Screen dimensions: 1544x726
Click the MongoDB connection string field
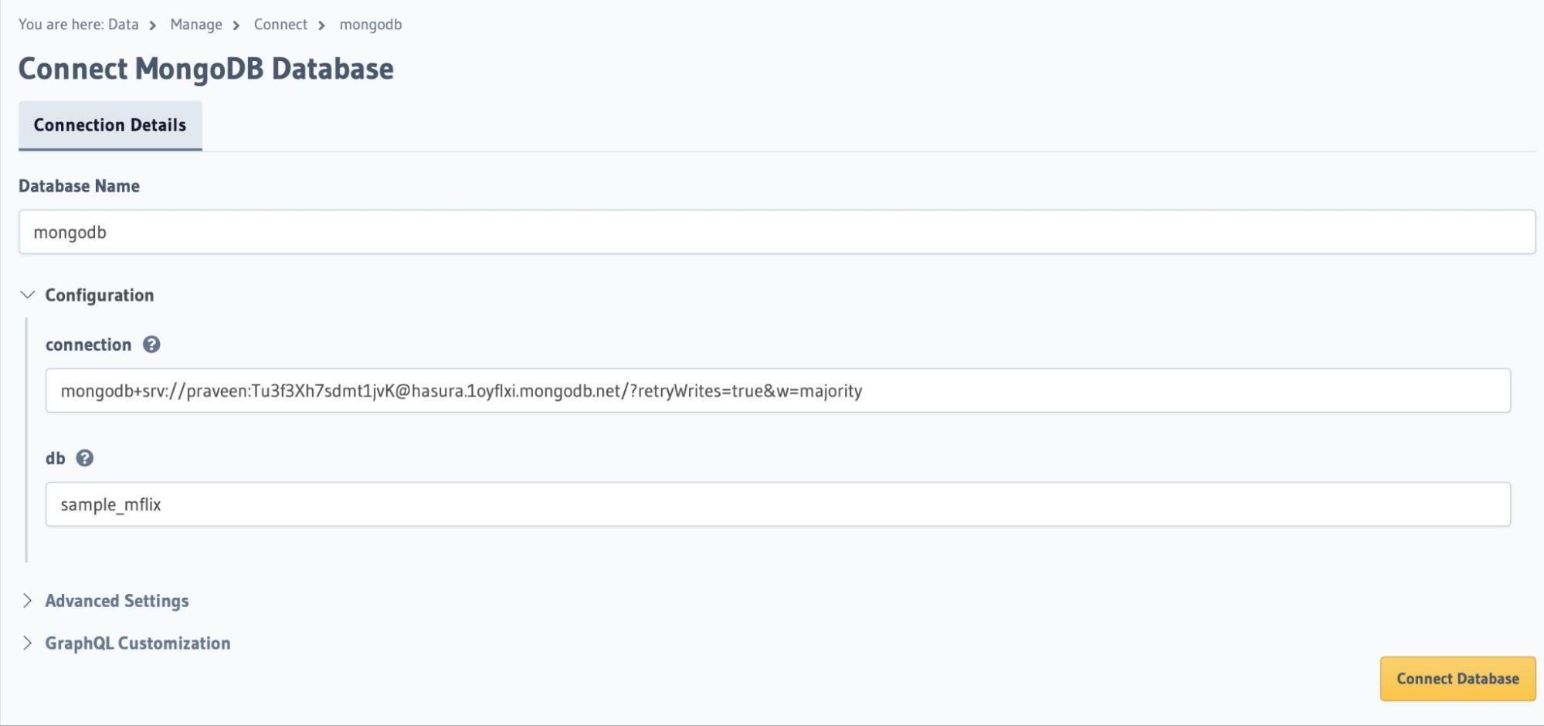[778, 390]
